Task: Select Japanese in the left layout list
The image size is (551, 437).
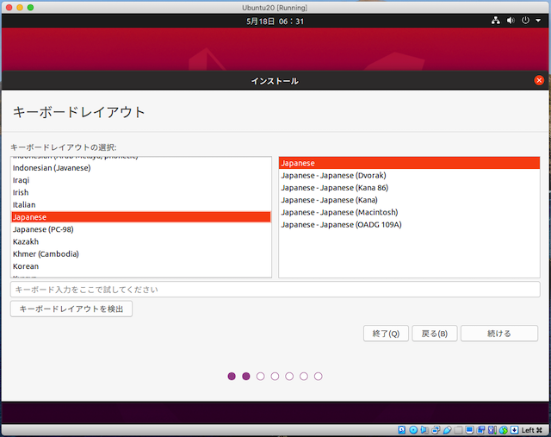Action: (141, 217)
